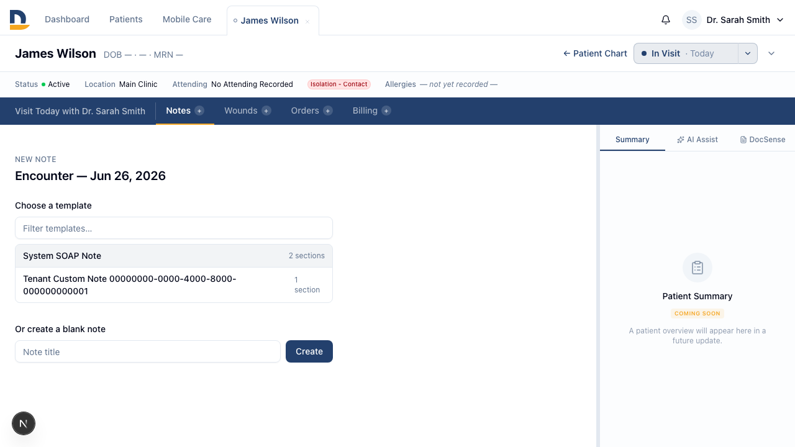The image size is (795, 447).
Task: Focus the Filter templates field
Action: click(174, 228)
